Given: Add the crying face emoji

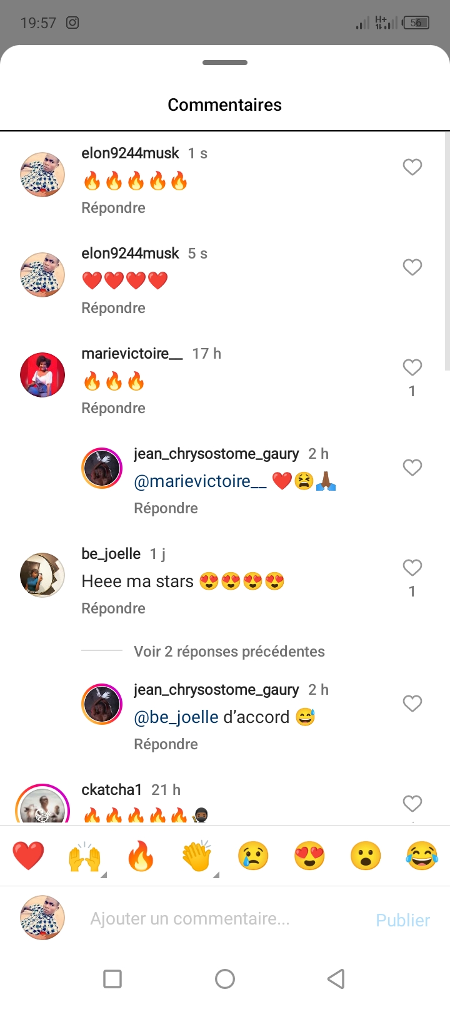Looking at the screenshot, I should click(253, 856).
